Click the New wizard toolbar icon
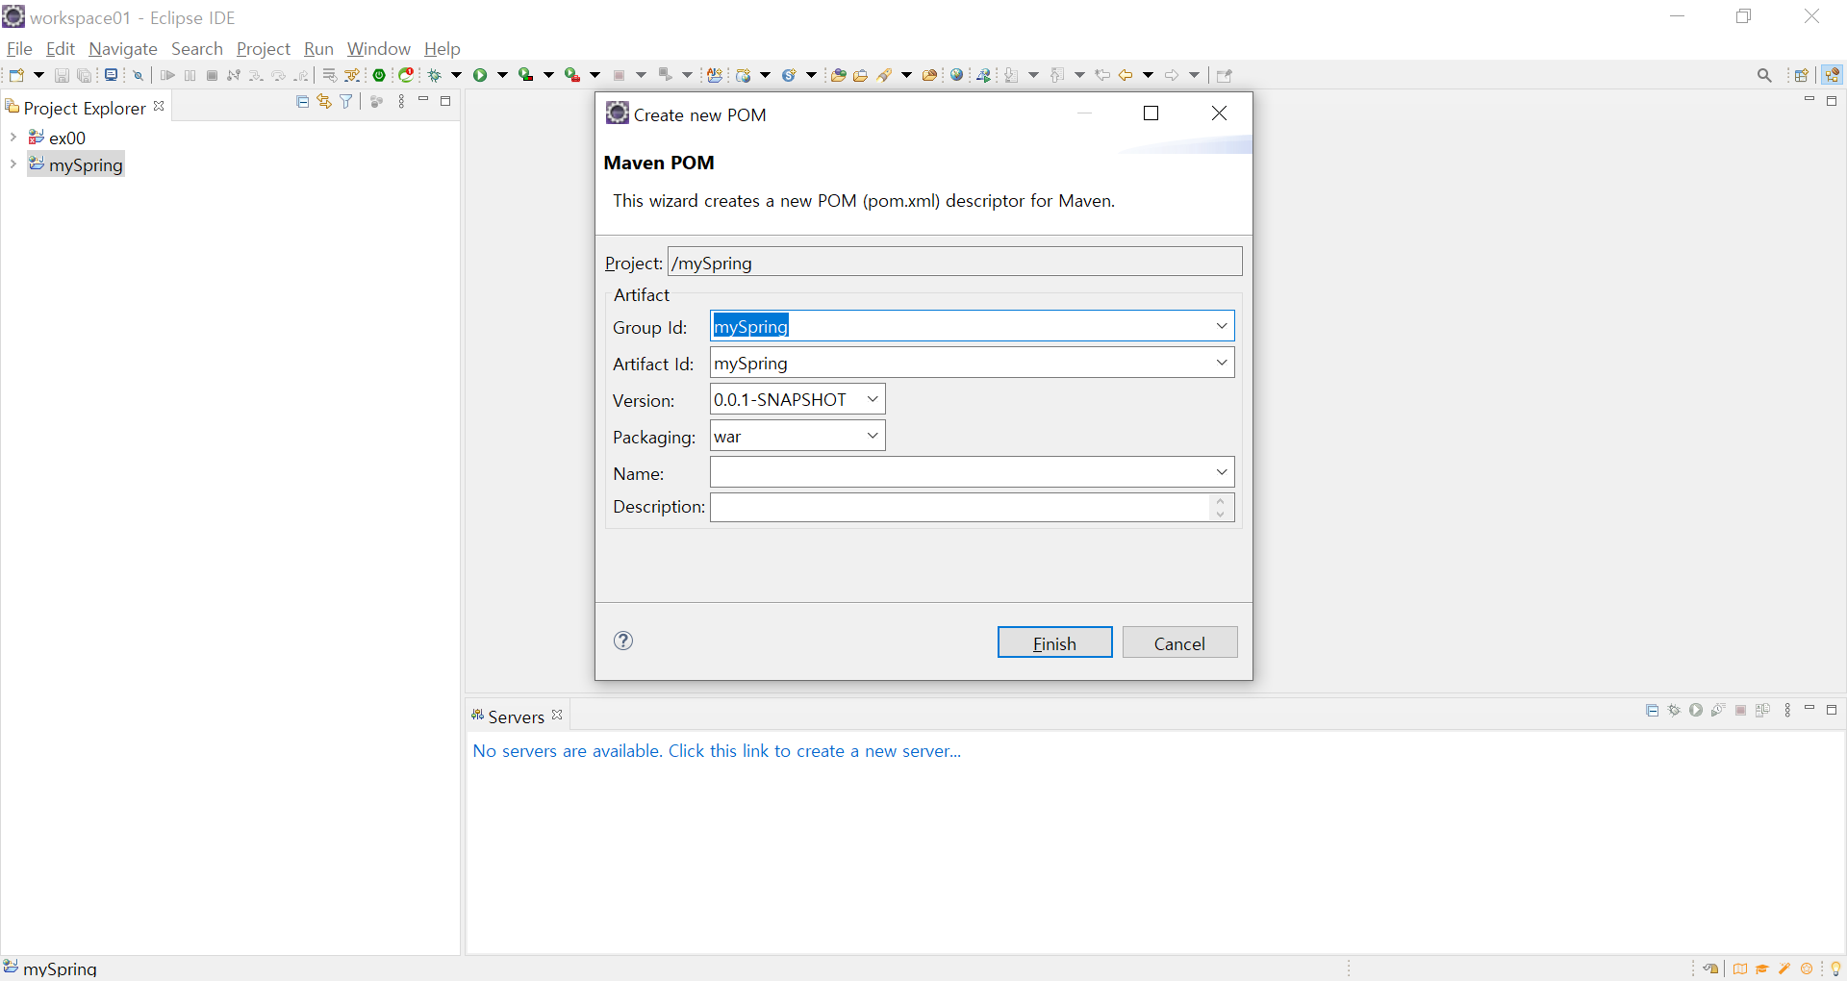This screenshot has width=1847, height=981. click(16, 75)
